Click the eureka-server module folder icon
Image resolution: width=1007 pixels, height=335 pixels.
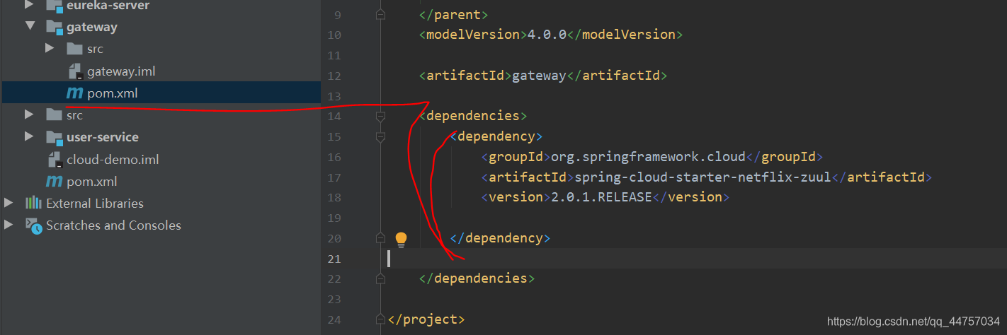click(x=54, y=6)
